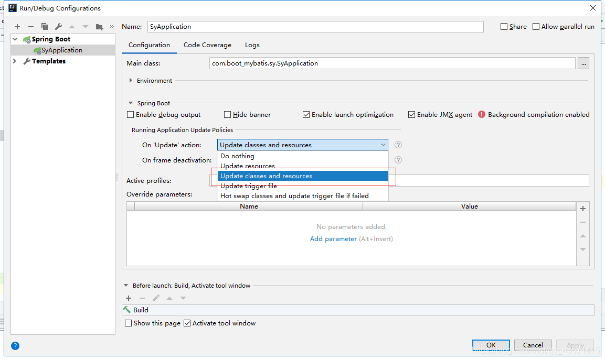The width and height of the screenshot is (605, 360).
Task: Check Hide banner option
Action: 227,114
